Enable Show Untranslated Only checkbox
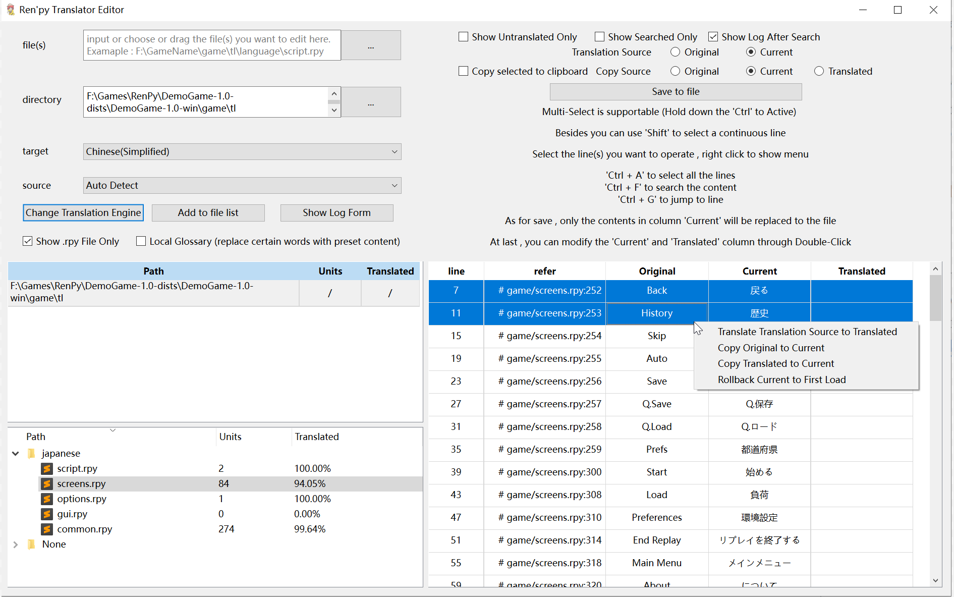This screenshot has width=954, height=597. point(463,37)
